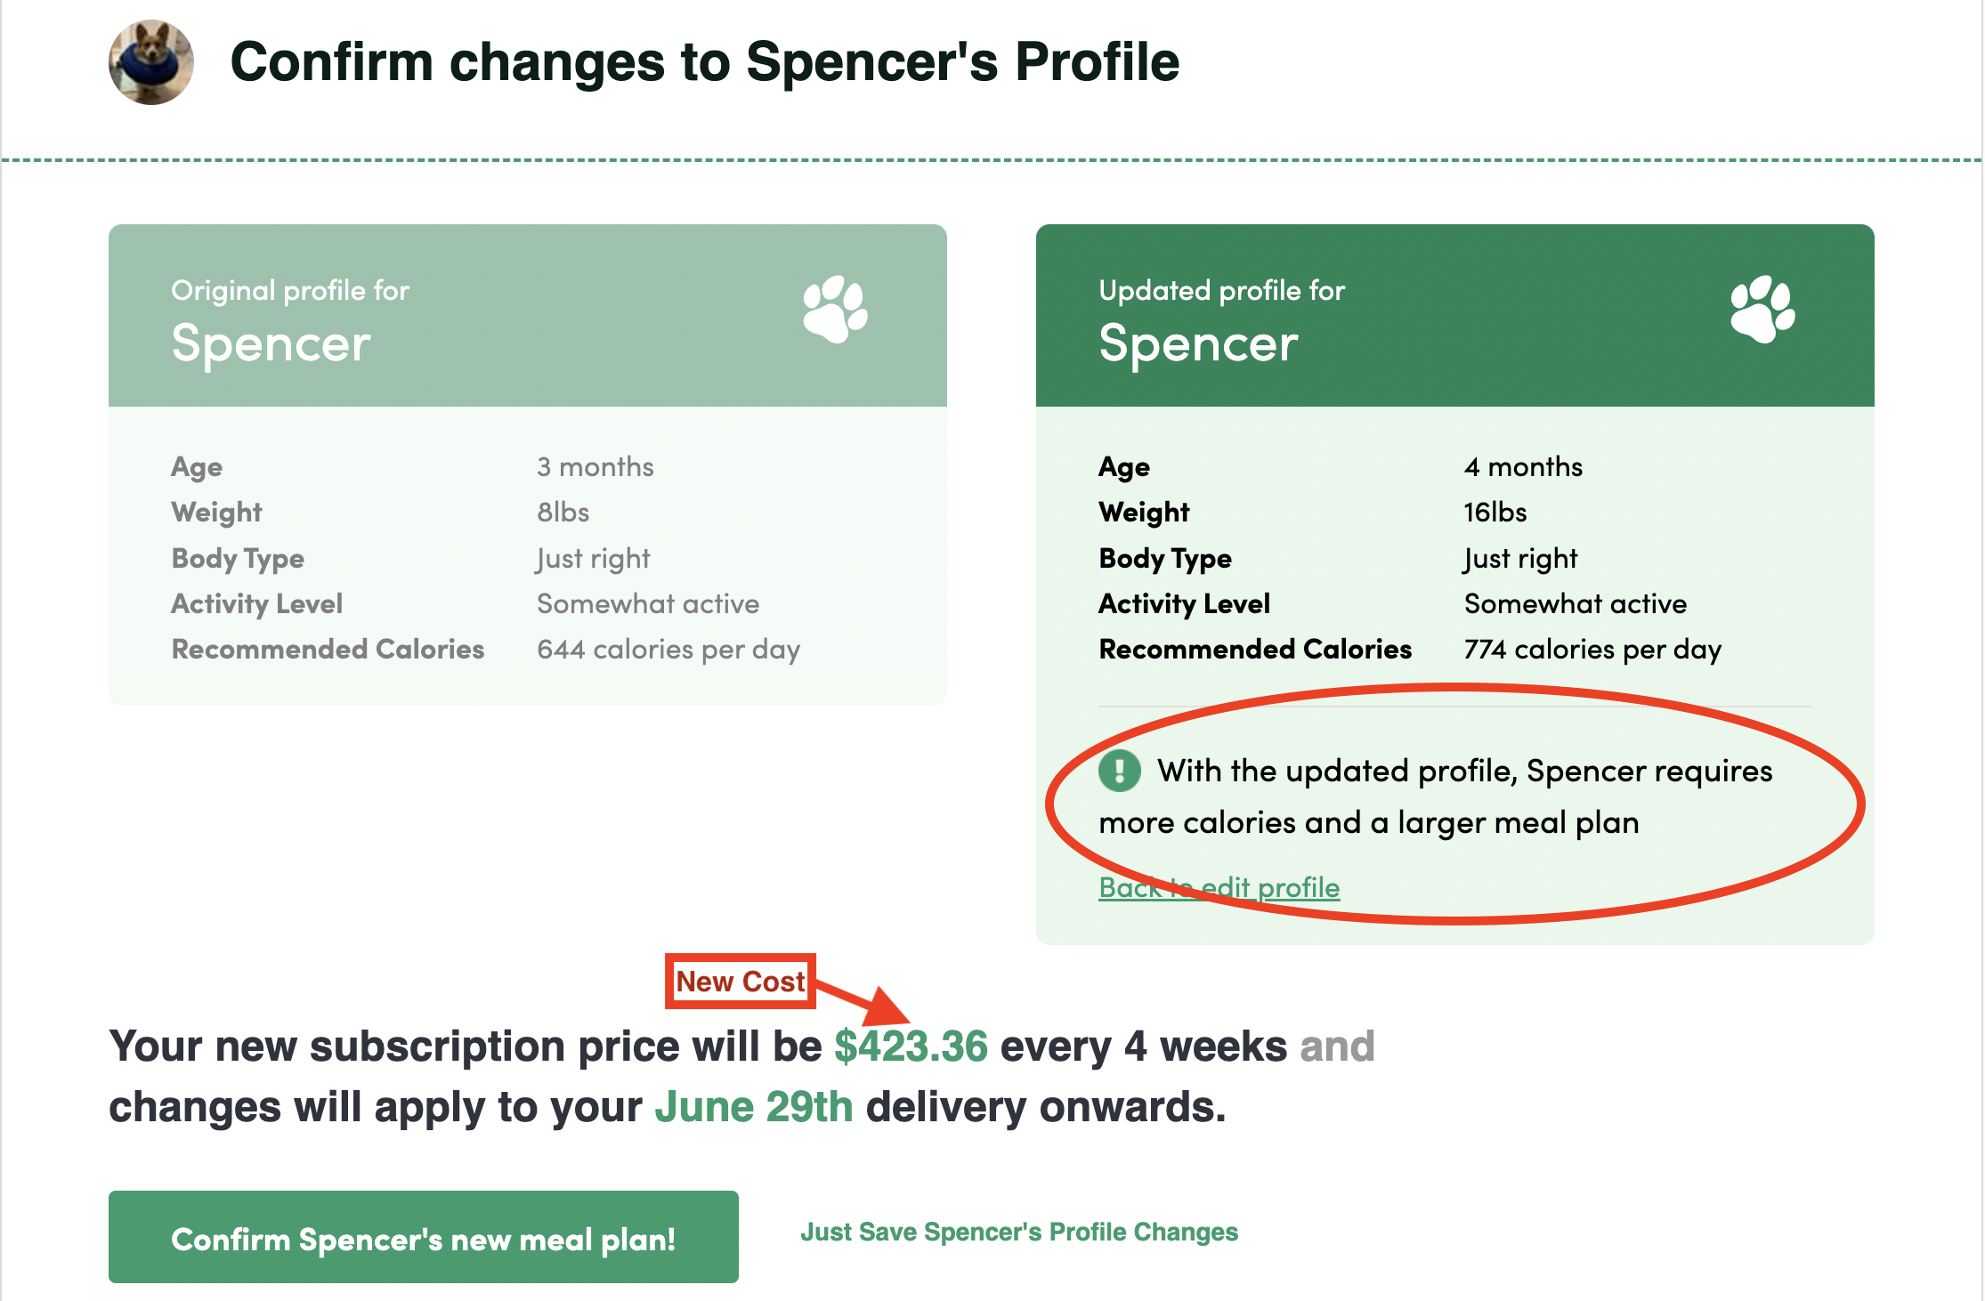The width and height of the screenshot is (1985, 1301).
Task: Select the June 29th delivery date text
Action: pyautogui.click(x=754, y=1108)
